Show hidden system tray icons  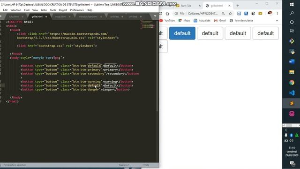pyautogui.click(x=286, y=130)
